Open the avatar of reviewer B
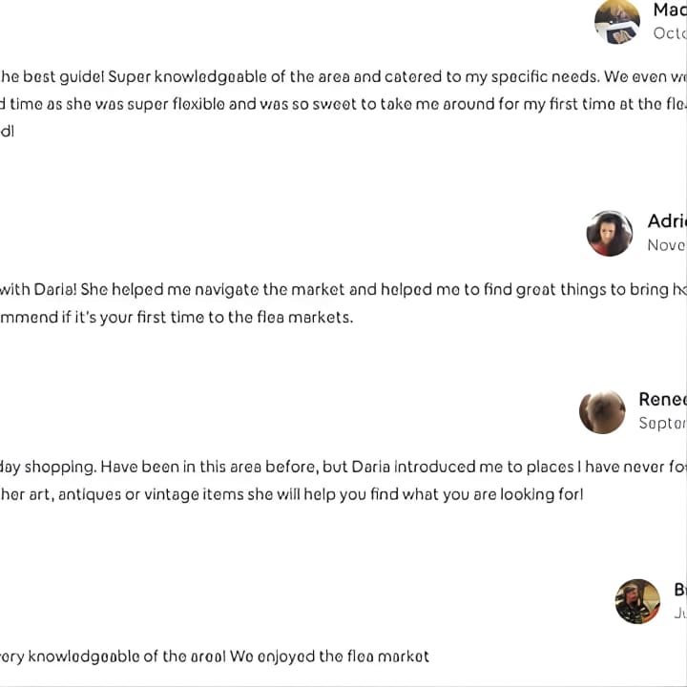This screenshot has width=687, height=687. point(637,601)
